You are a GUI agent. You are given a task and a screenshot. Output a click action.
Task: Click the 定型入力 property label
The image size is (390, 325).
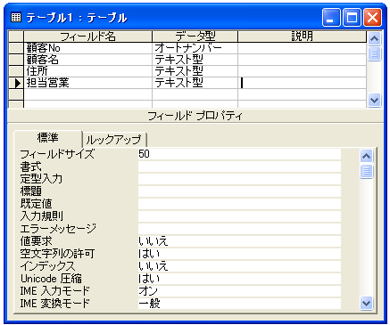point(41,179)
